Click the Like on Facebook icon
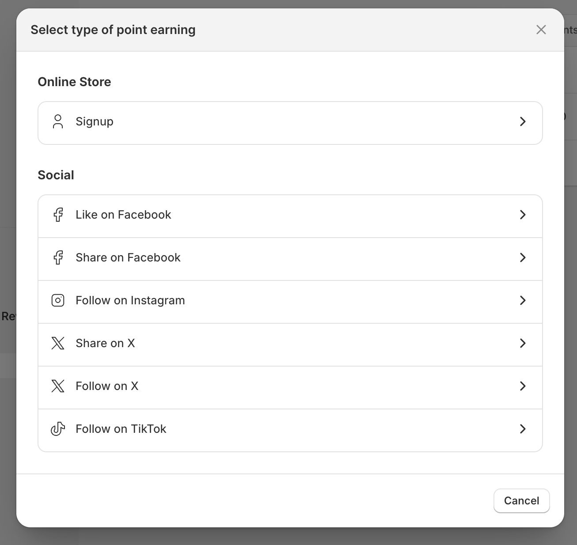Image resolution: width=577 pixels, height=545 pixels. (x=58, y=215)
